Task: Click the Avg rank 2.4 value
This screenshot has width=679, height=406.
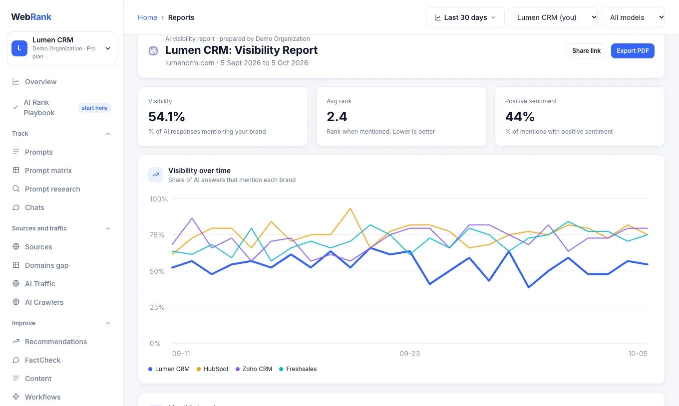Action: [x=337, y=117]
